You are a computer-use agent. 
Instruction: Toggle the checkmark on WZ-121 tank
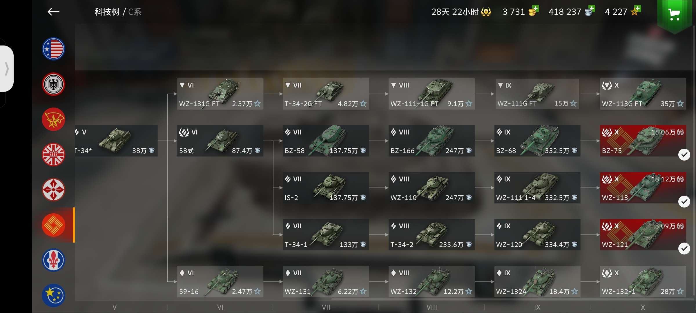[x=684, y=249]
